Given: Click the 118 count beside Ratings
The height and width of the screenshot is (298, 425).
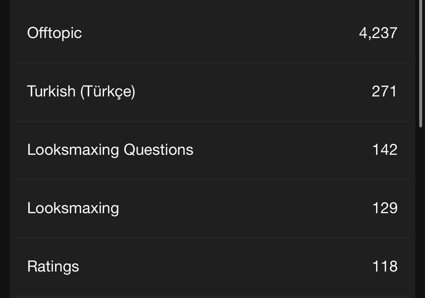Looking at the screenshot, I should click(x=384, y=266).
